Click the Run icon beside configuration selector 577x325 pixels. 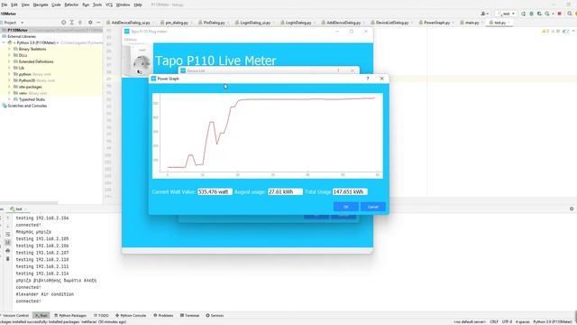tap(523, 14)
